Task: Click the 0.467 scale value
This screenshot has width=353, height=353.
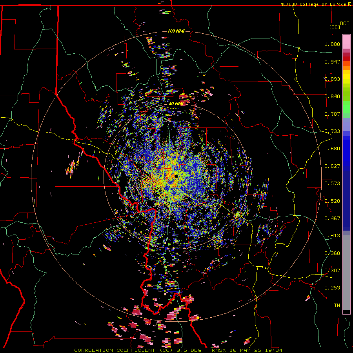Action: click(x=332, y=218)
